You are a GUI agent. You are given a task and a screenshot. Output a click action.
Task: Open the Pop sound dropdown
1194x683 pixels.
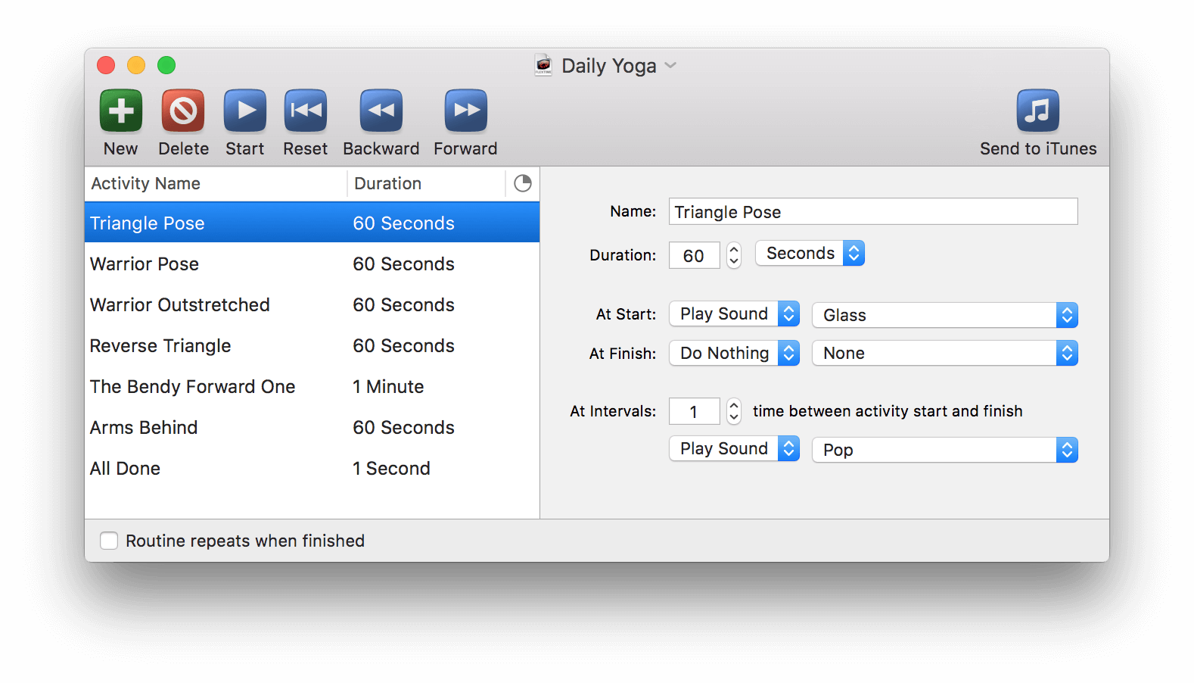944,450
